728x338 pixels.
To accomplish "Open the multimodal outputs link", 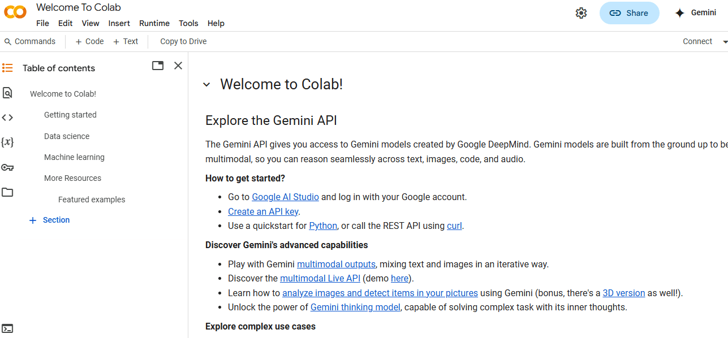I will 336,264.
